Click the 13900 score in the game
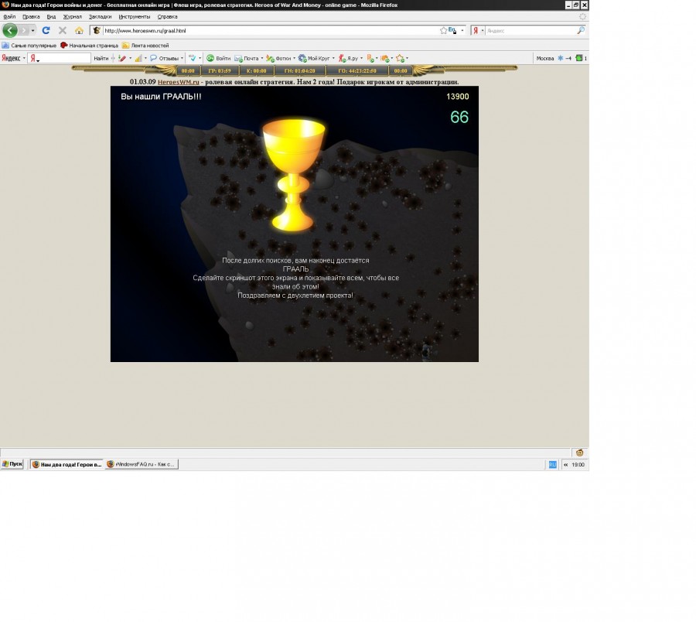This screenshot has width=696, height=622. pos(457,97)
